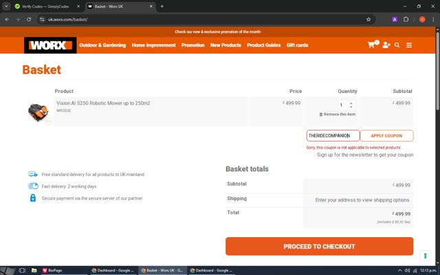Open Product Guides menu
440x275 pixels.
point(264,45)
